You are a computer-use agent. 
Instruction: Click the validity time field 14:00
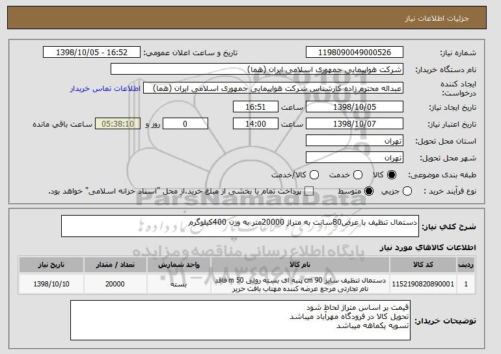256,124
